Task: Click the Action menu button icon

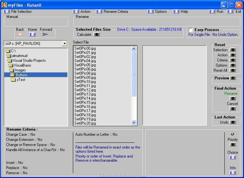Action: [x=76, y=12]
